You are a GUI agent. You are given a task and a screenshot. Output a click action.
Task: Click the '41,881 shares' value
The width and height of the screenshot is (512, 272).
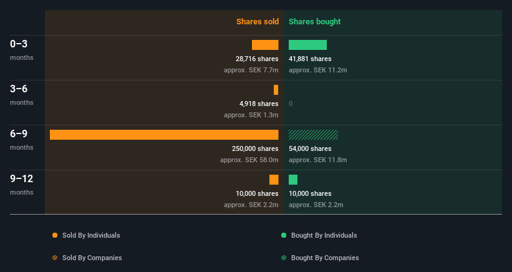pyautogui.click(x=310, y=59)
